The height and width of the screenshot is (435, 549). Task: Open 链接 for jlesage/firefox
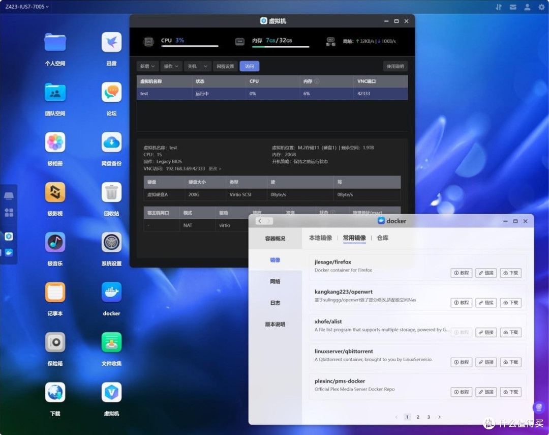point(486,273)
